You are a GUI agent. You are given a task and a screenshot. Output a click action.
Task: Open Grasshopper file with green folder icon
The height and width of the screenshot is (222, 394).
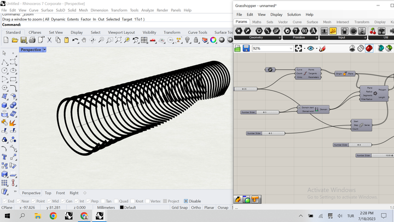237,48
